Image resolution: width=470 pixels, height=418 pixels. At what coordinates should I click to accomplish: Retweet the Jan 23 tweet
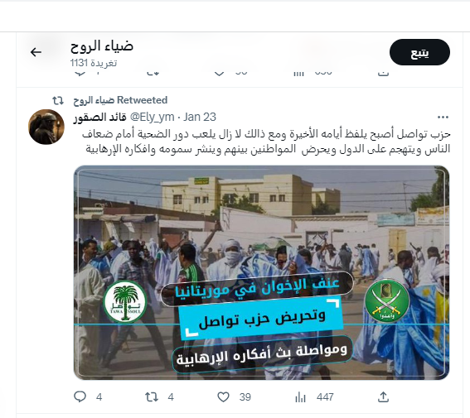[x=152, y=397]
